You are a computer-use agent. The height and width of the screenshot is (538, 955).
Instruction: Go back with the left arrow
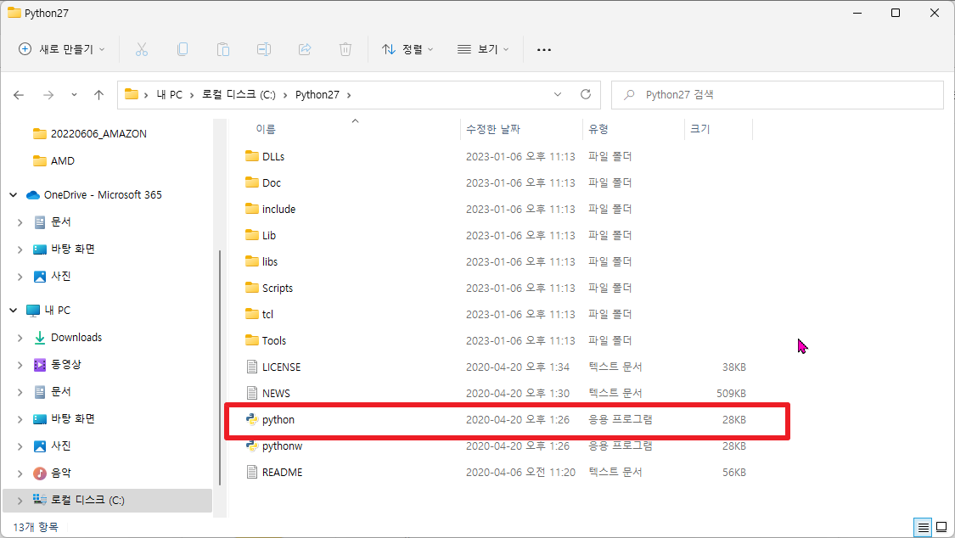pos(19,95)
